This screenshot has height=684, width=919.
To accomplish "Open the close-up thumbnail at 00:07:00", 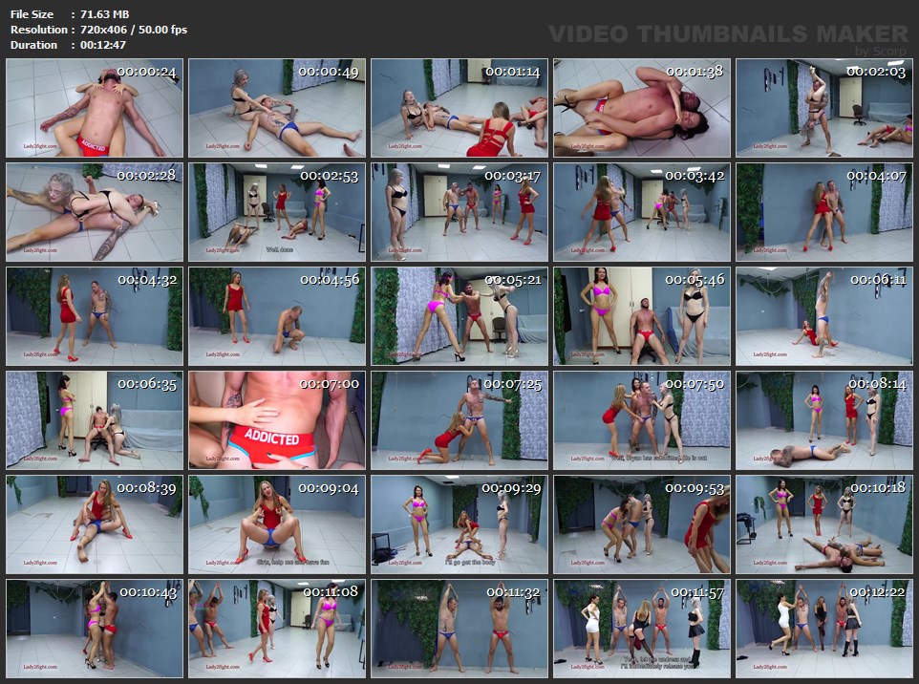I will [x=276, y=420].
